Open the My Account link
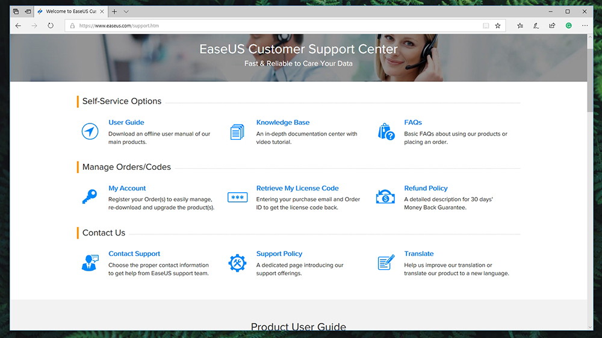Viewport: 602px width, 338px height. pyautogui.click(x=126, y=188)
